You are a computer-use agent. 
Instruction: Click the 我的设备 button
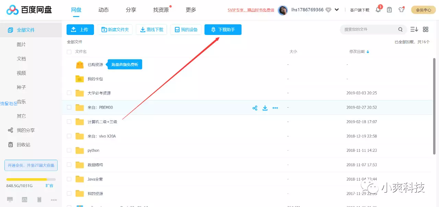(x=186, y=30)
